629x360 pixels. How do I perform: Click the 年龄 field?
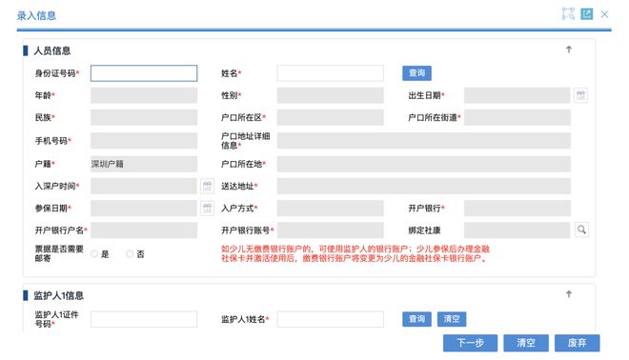144,95
